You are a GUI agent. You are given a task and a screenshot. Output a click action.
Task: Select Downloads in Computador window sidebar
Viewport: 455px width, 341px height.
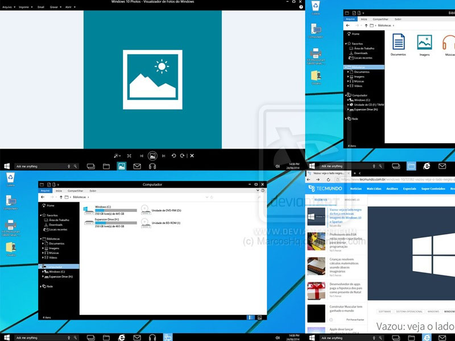pos(53,224)
